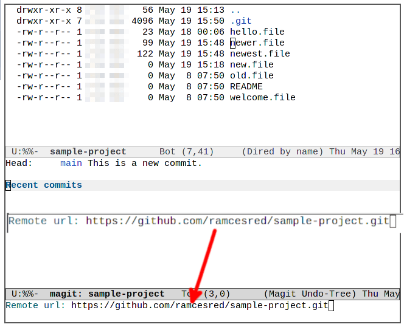Click the 4096 size of the .git entry
404x327 pixels.
coord(142,21)
